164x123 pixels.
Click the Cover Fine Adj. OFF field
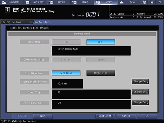pos(91,105)
